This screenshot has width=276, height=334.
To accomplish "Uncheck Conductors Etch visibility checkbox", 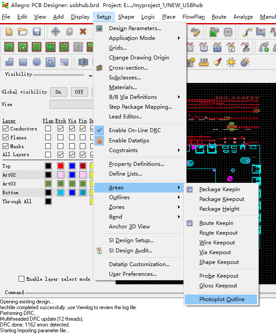I will coord(60,129).
